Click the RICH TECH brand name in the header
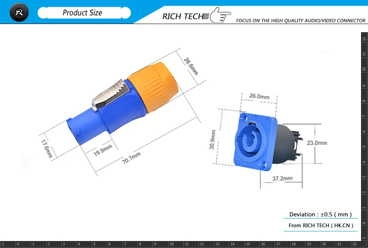This screenshot has height=248, width=368. point(183,16)
